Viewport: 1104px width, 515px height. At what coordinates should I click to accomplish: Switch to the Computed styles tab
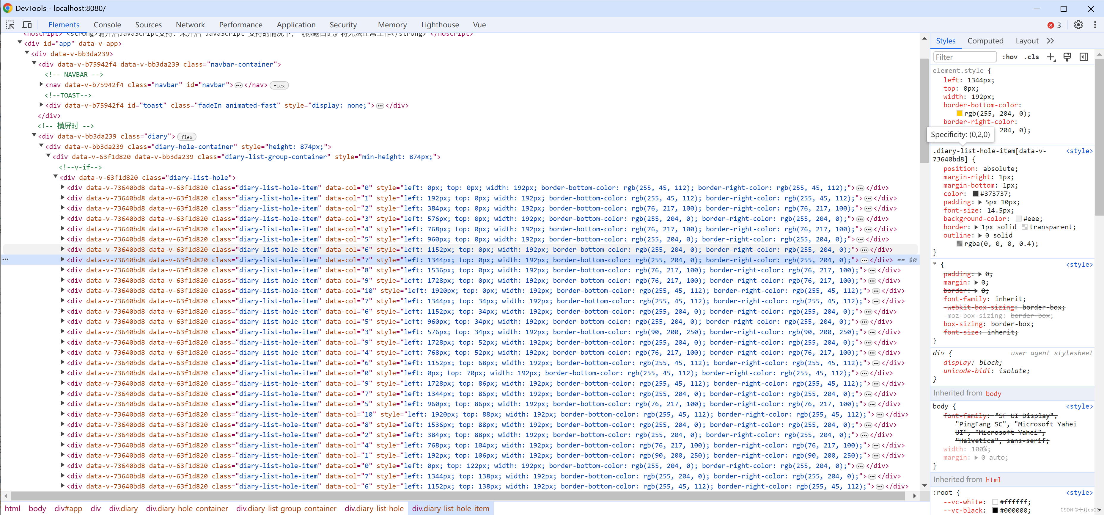tap(985, 41)
